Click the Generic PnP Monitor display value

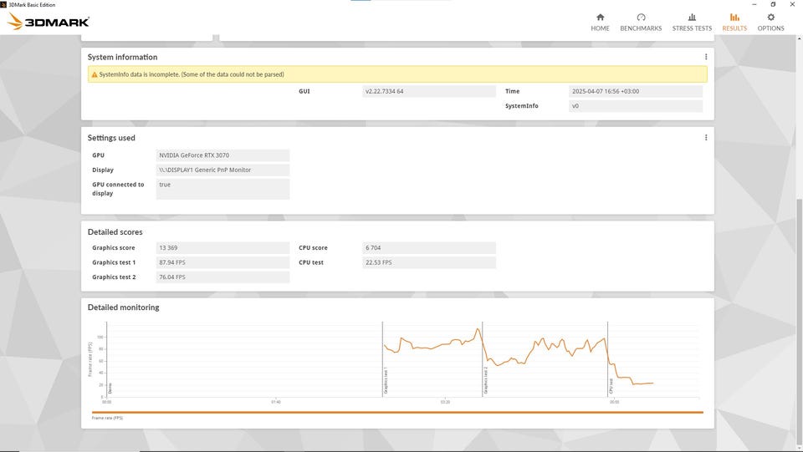(222, 170)
